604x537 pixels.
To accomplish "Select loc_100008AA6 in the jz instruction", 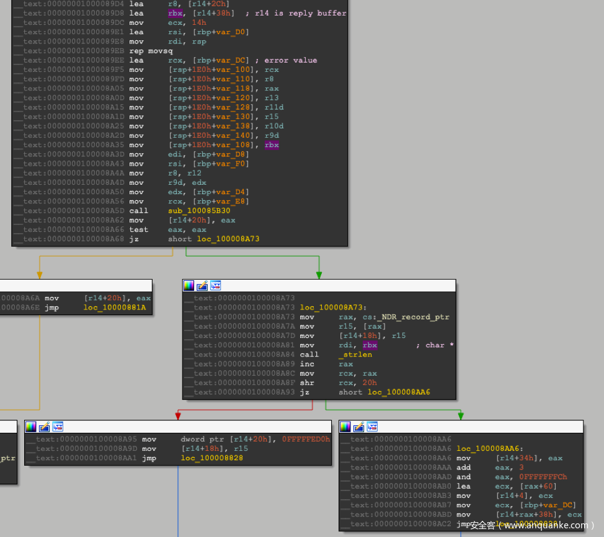I will pos(399,393).
